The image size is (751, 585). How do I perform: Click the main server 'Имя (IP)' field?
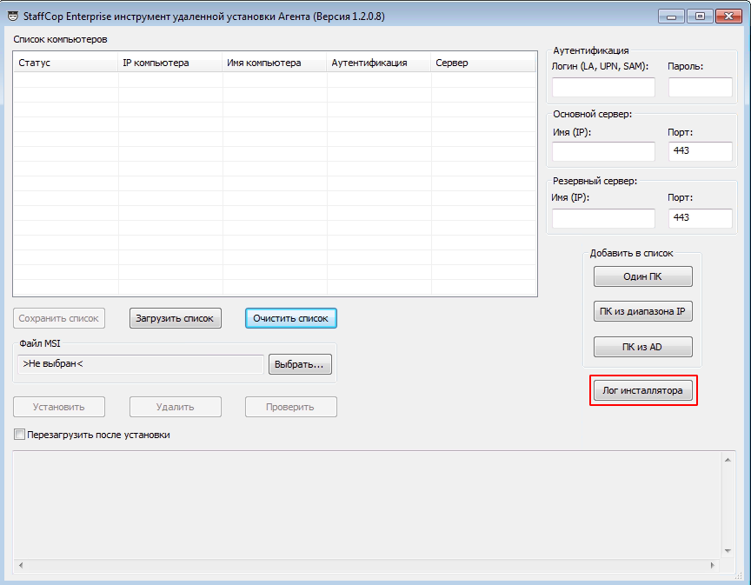[603, 152]
